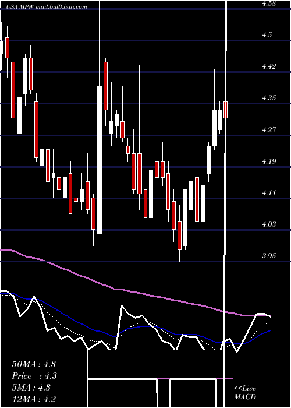The height and width of the screenshot is (408, 291).
Task: Click the '12MA : 4.2' legend entry
Action: click(34, 399)
